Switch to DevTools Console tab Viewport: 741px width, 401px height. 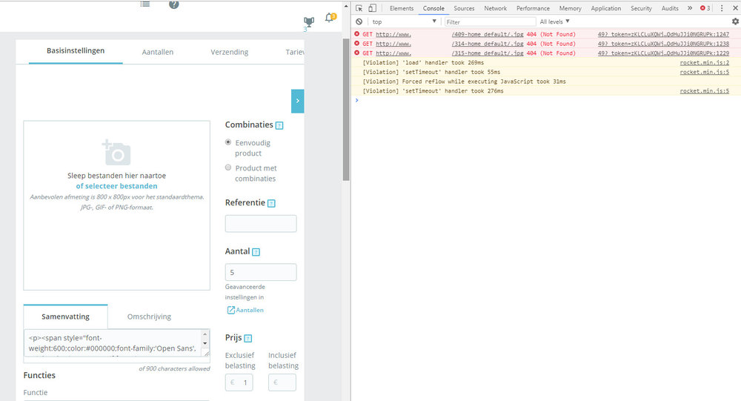(433, 8)
